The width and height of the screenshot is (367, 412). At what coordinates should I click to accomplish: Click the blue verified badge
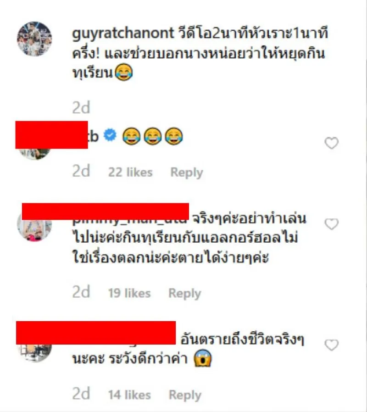pos(110,135)
